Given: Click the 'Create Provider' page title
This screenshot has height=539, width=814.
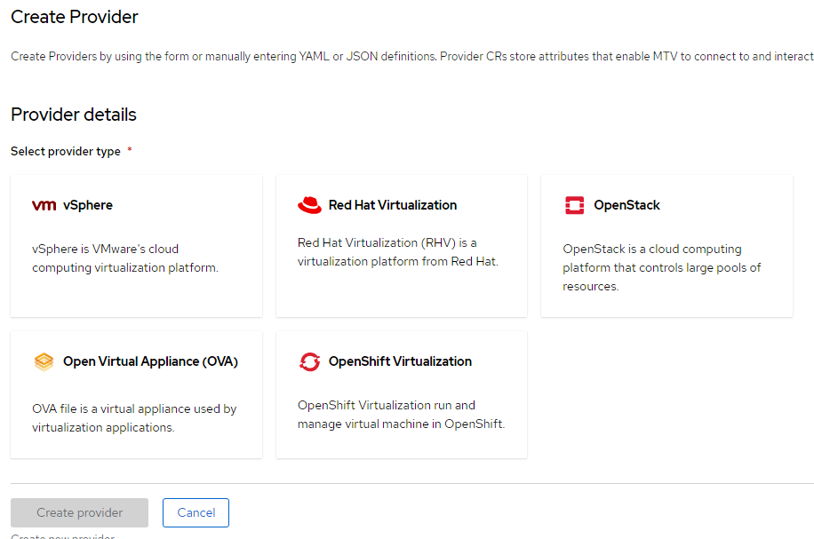Looking at the screenshot, I should tap(75, 17).
